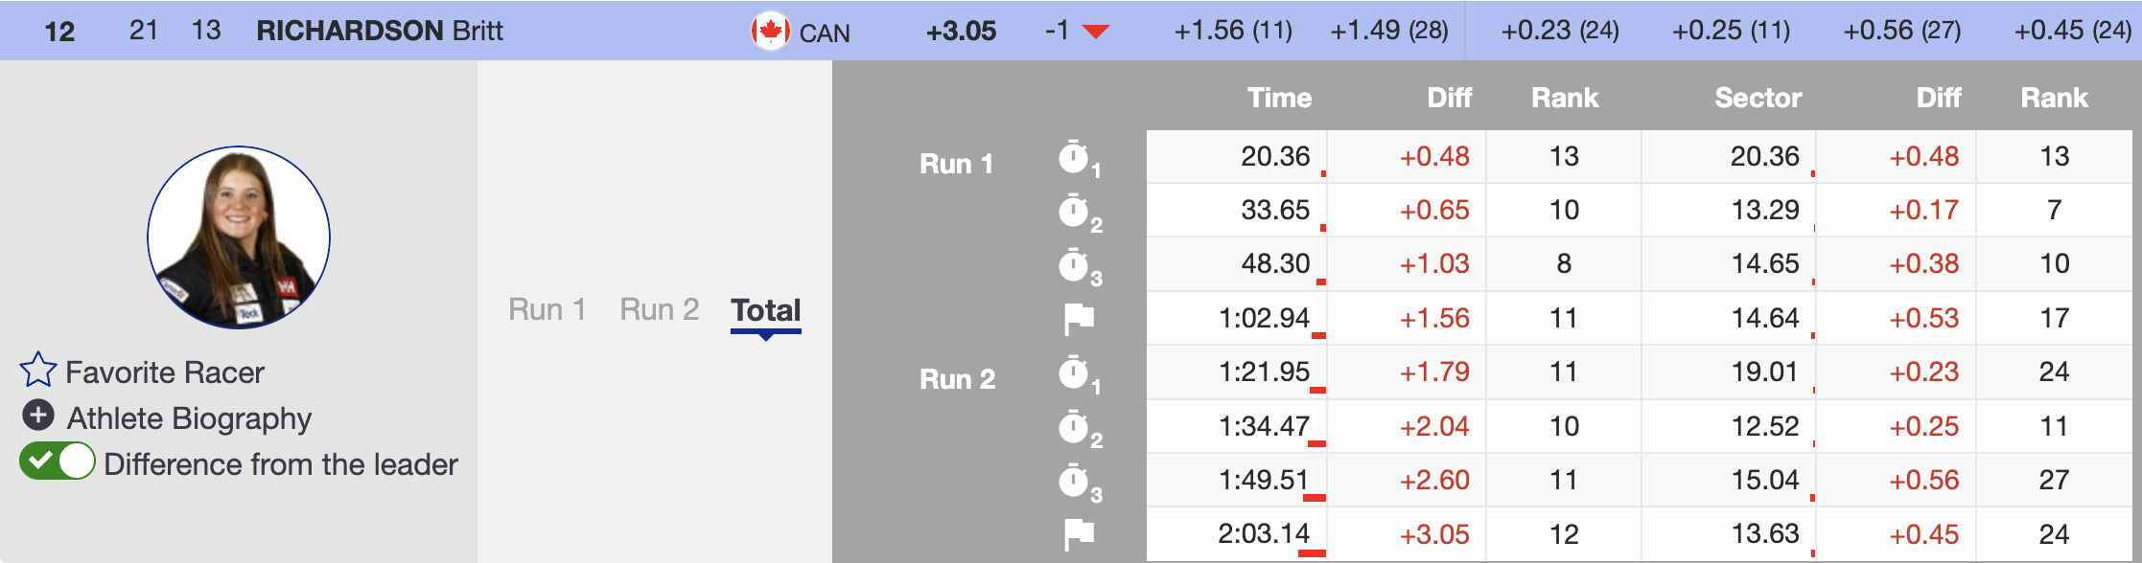The image size is (2142, 563).
Task: Switch to the Run 1 tab
Action: point(547,309)
